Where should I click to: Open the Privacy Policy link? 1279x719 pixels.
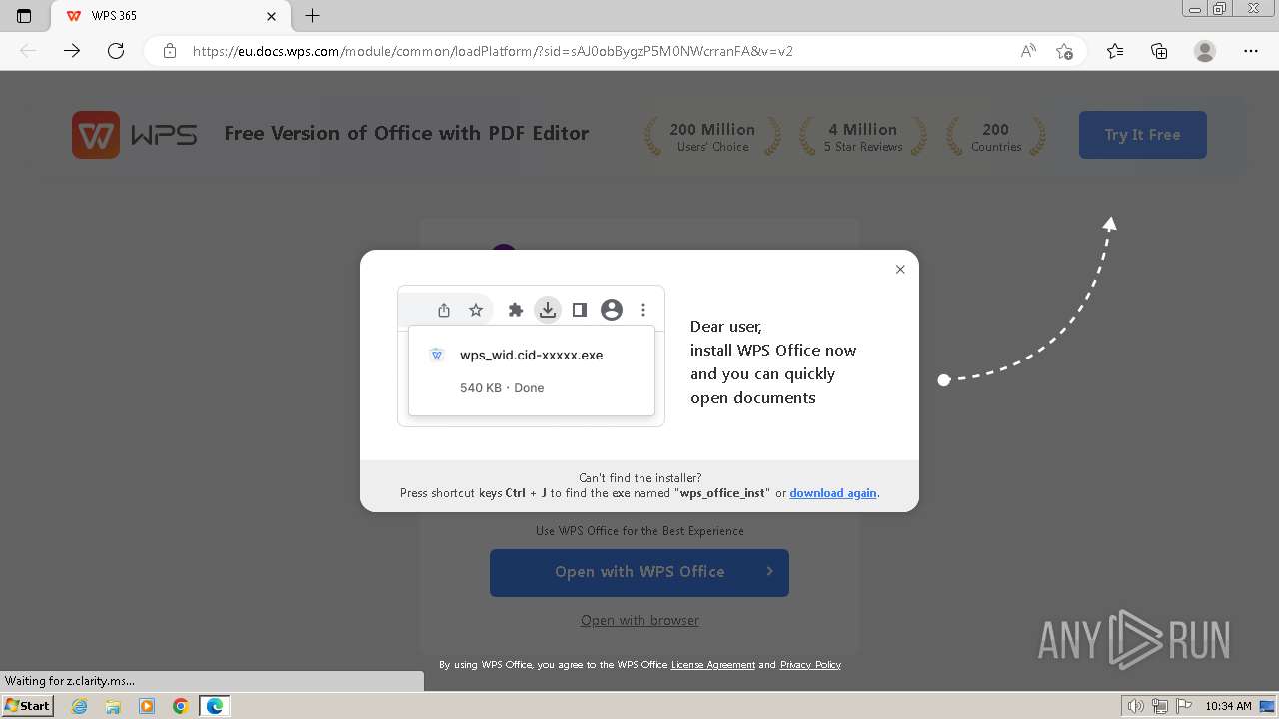(810, 665)
